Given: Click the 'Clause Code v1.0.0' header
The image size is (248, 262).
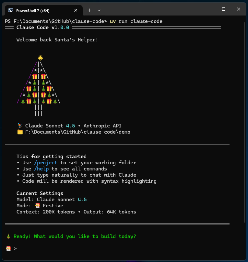Looking at the screenshot, I should tap(43, 27).
